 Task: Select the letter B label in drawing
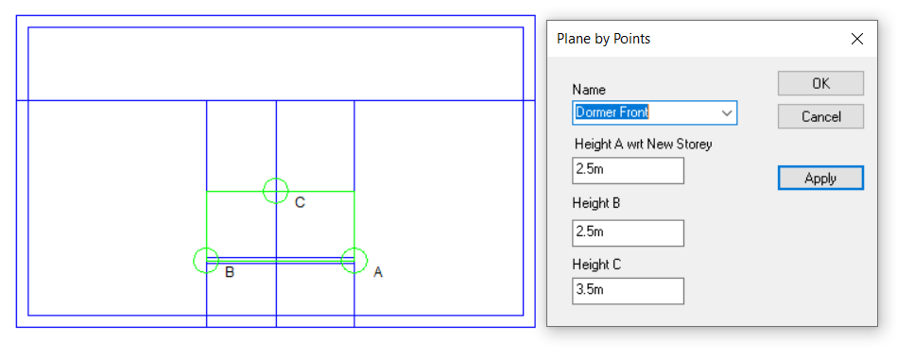pyautogui.click(x=230, y=272)
